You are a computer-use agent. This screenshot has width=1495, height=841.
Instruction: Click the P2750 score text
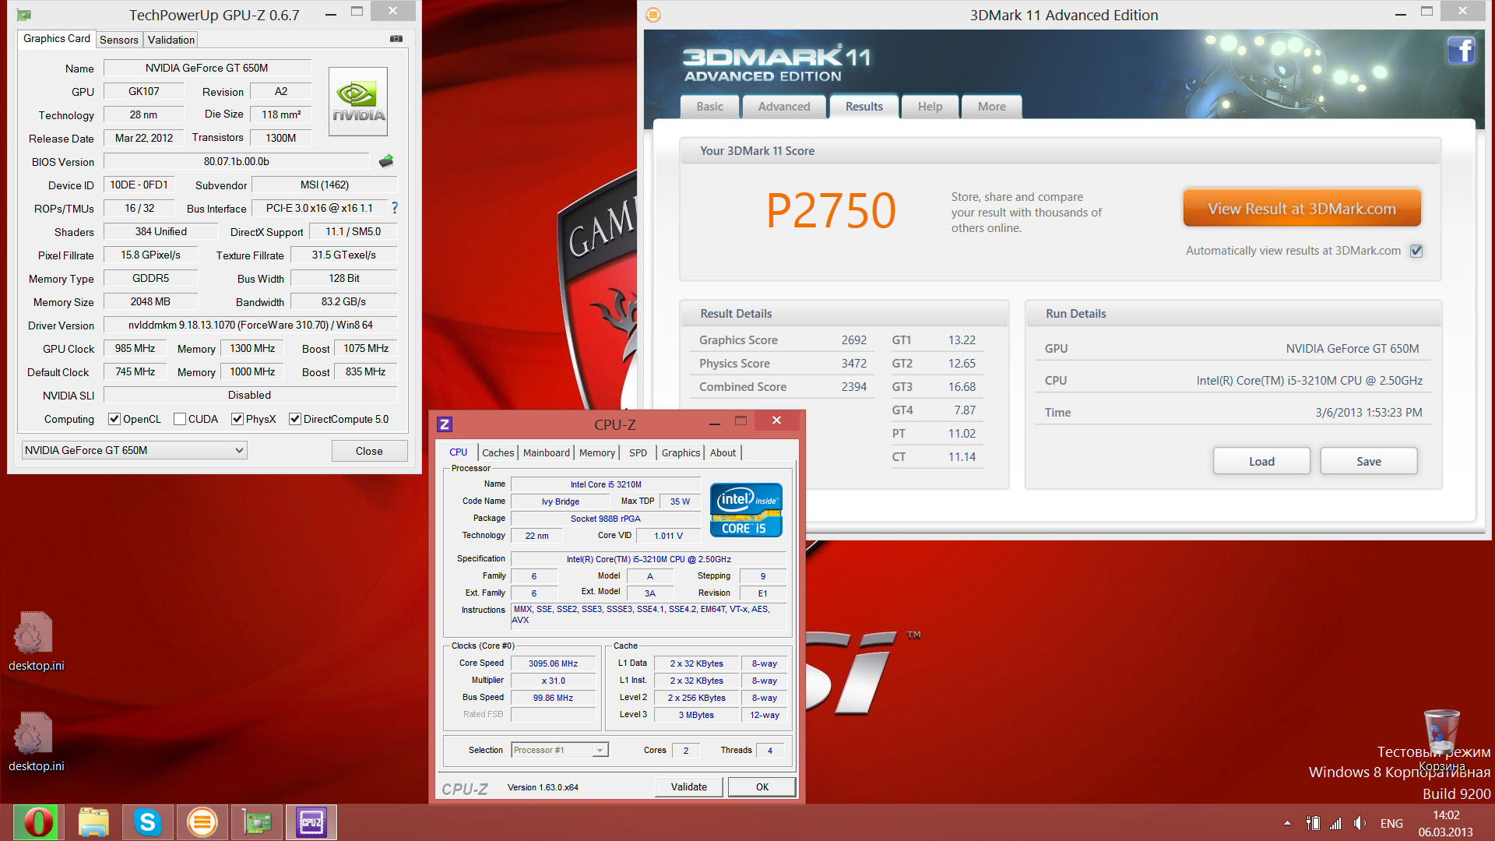coord(831,210)
